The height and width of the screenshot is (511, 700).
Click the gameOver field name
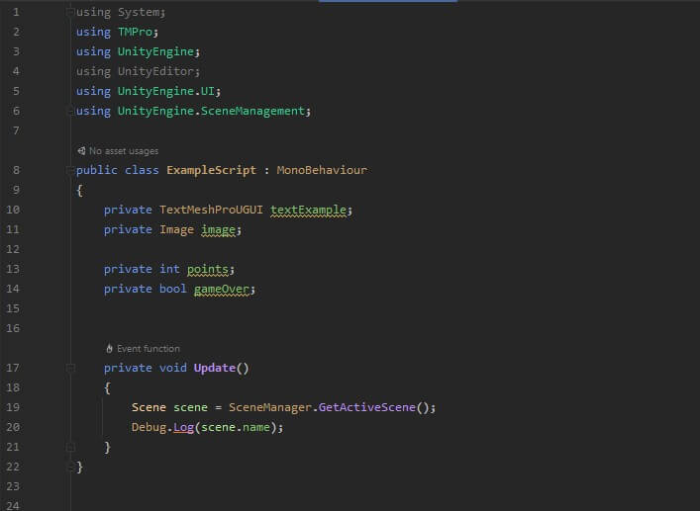coord(222,289)
